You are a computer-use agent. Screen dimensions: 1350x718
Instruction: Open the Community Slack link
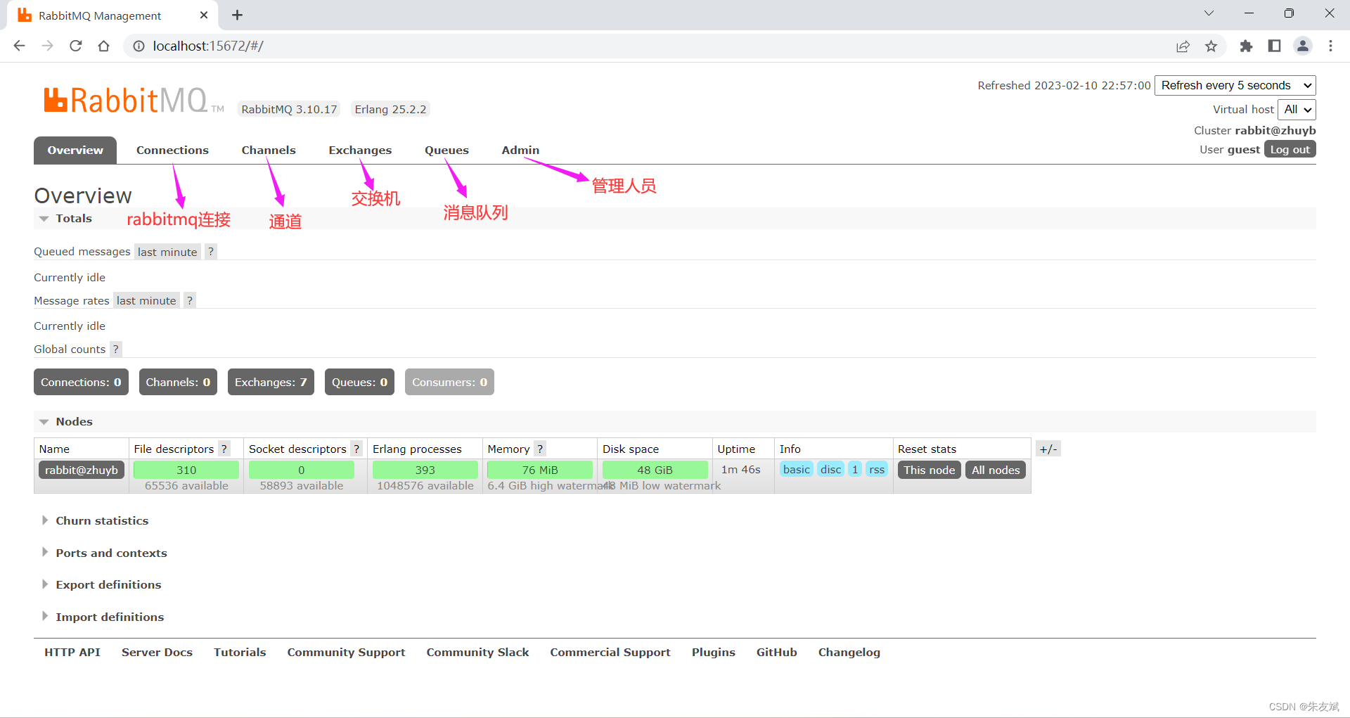click(x=477, y=653)
